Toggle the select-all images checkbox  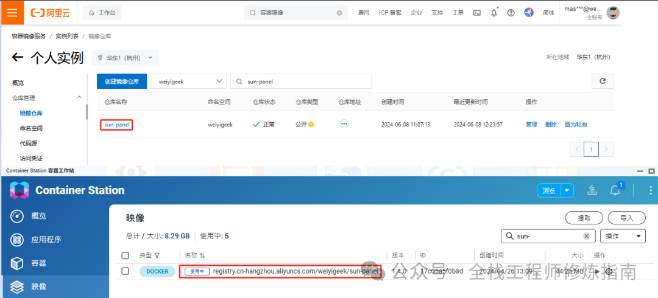125,255
